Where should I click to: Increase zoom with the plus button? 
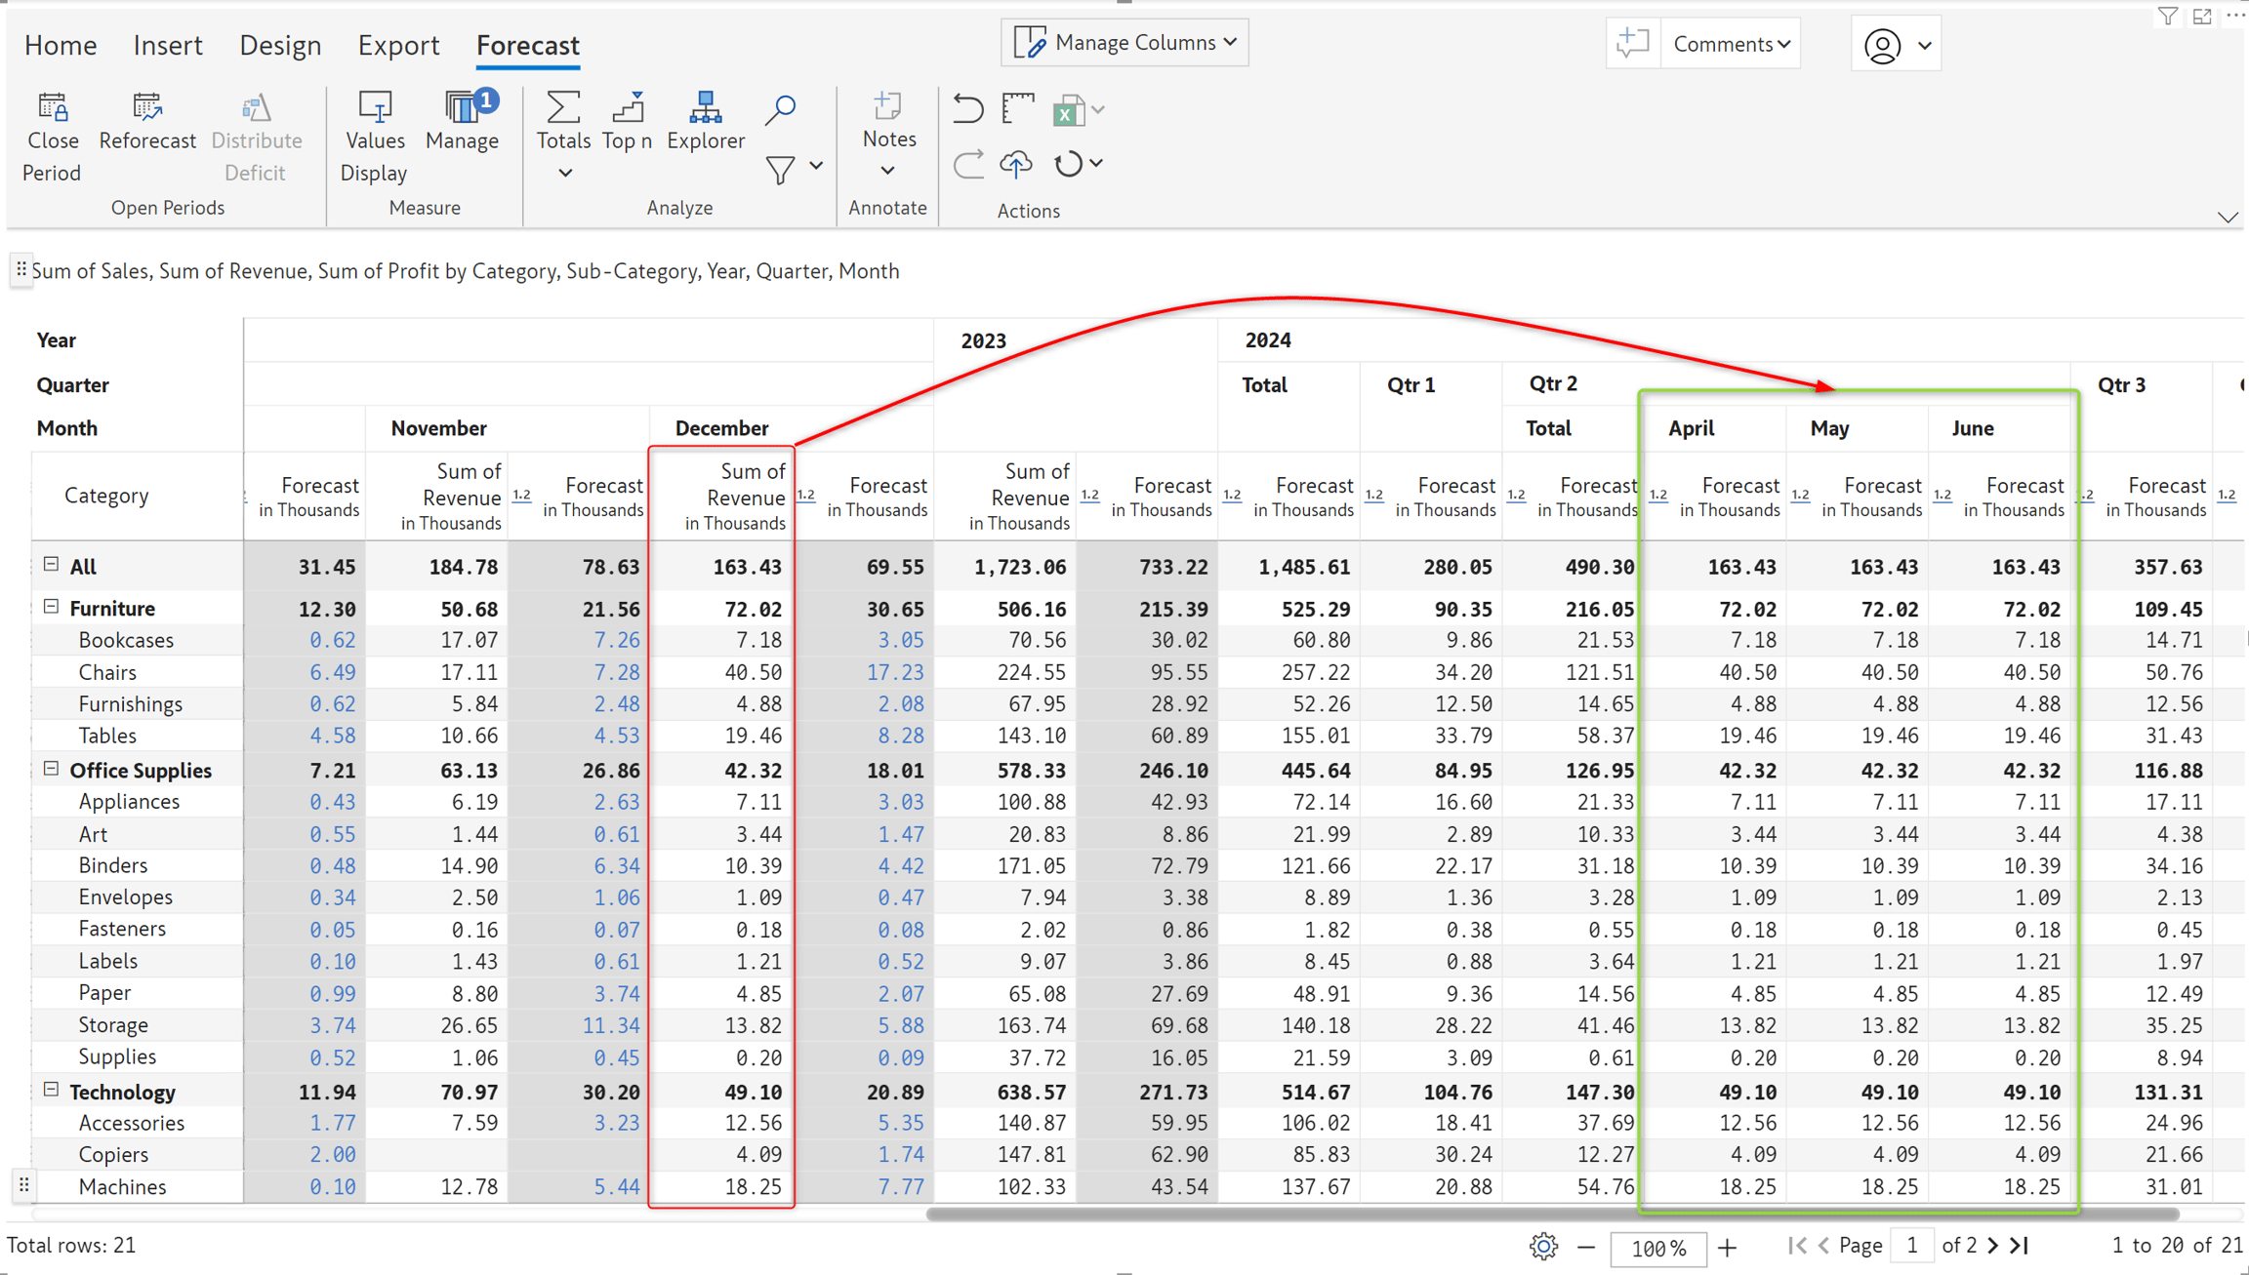coord(1728,1248)
